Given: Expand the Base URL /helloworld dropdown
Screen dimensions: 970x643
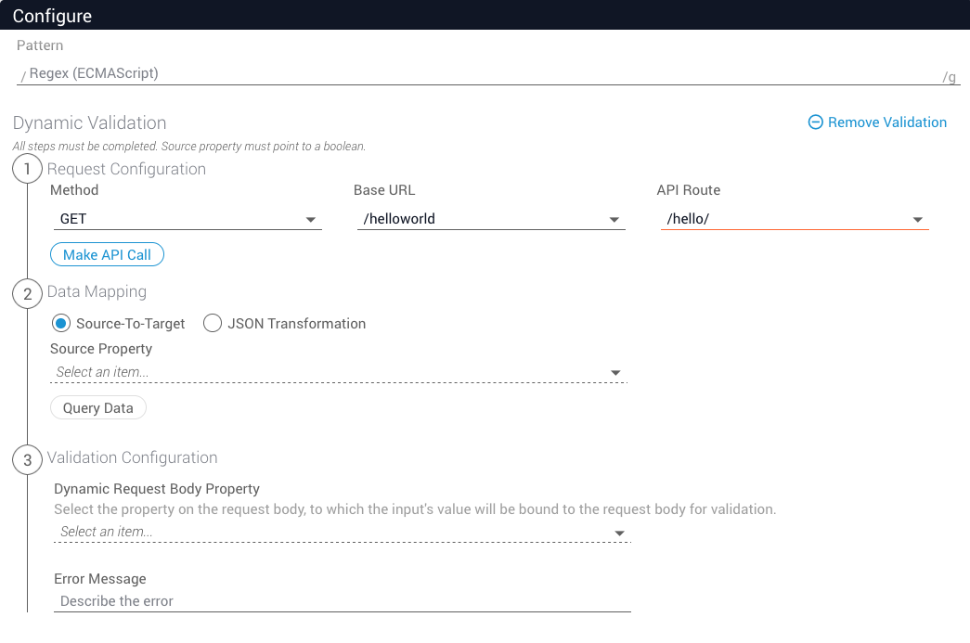Looking at the screenshot, I should click(489, 220).
